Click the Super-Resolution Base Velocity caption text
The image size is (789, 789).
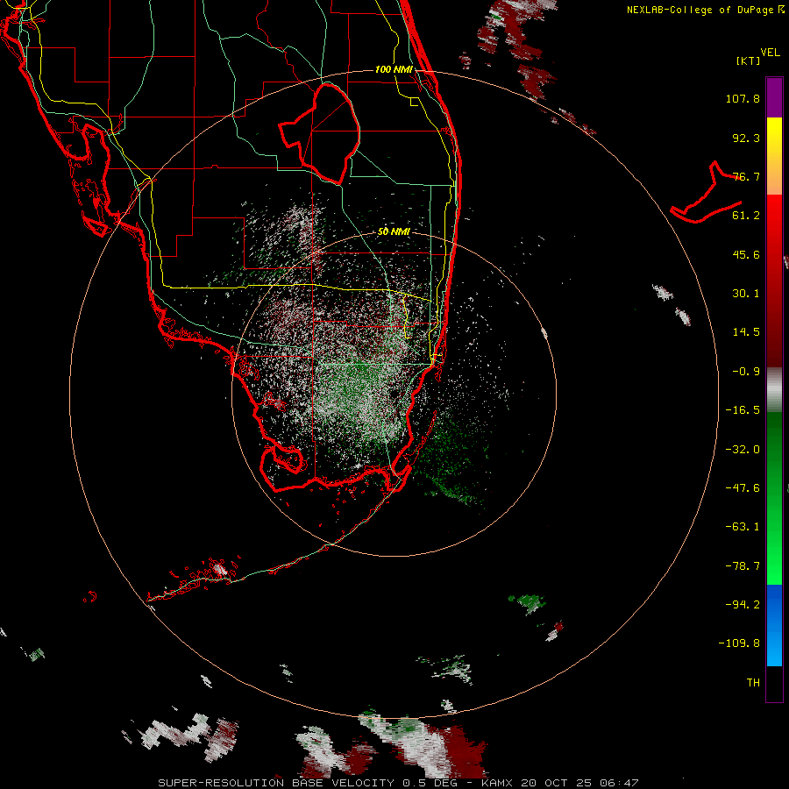click(x=399, y=783)
